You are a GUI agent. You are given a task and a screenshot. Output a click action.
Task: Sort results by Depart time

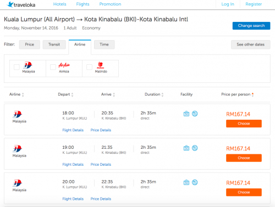(65, 94)
